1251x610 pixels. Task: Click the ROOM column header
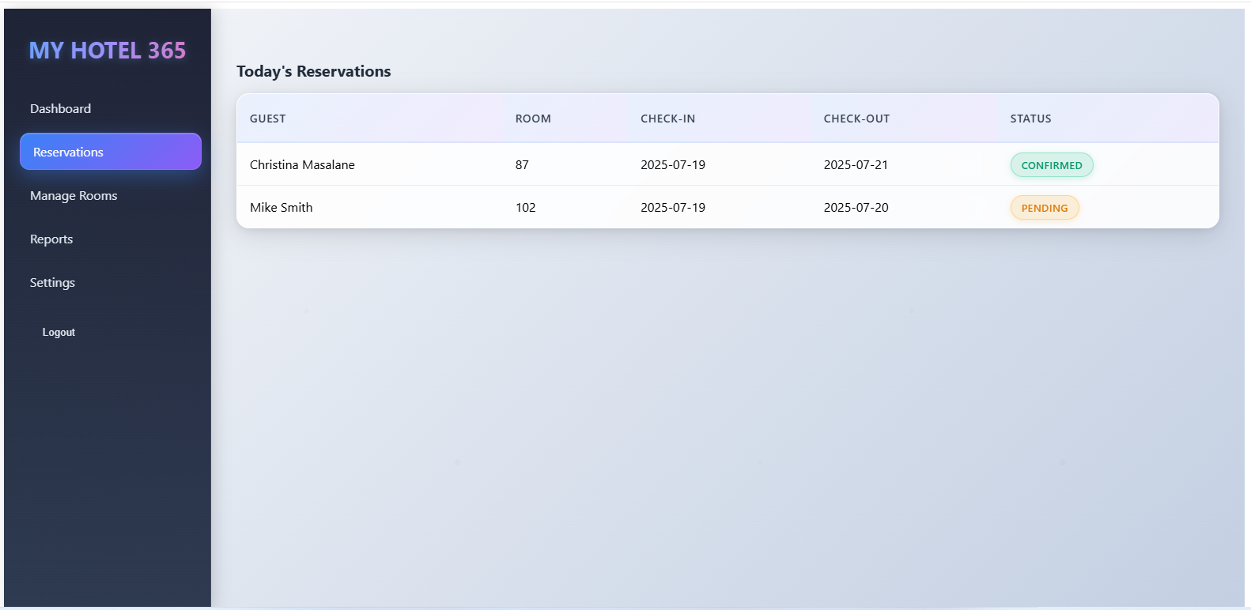533,119
